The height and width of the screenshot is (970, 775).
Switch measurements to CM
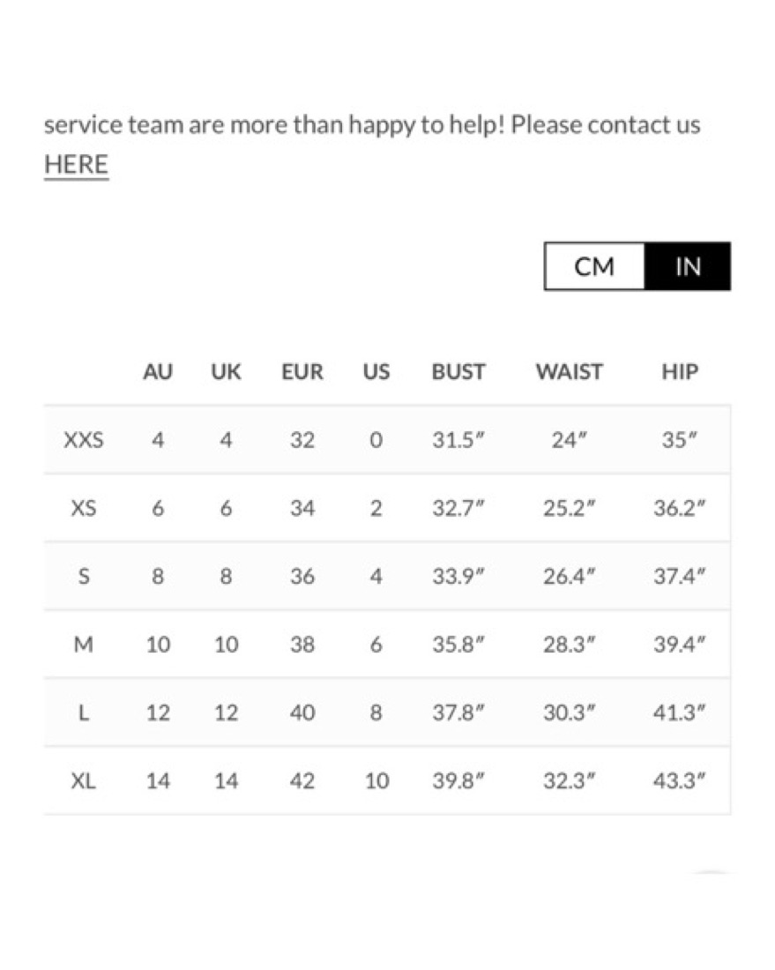pos(594,266)
